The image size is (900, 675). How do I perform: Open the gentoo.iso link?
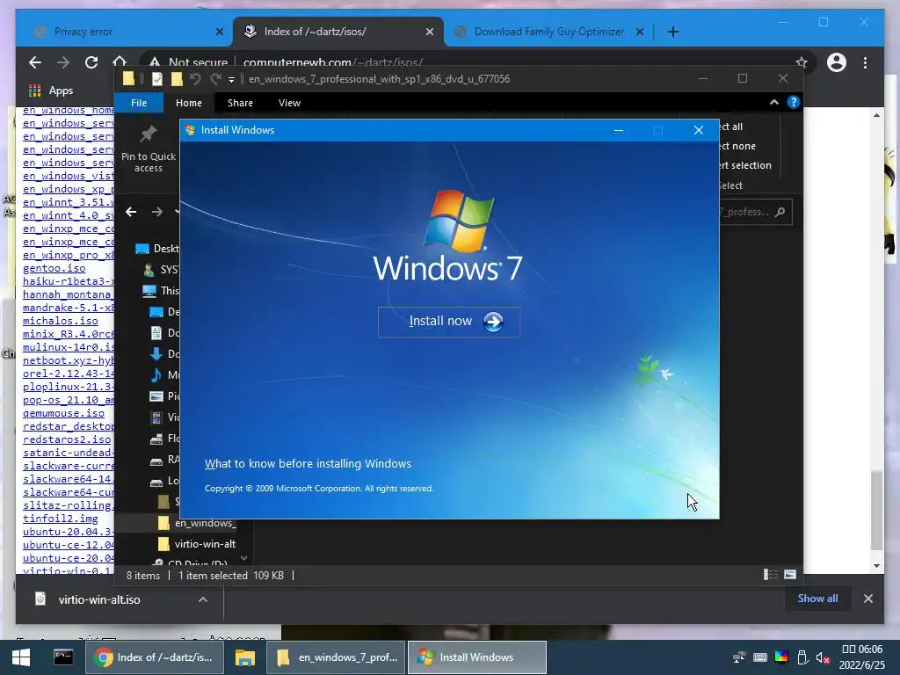(x=54, y=268)
